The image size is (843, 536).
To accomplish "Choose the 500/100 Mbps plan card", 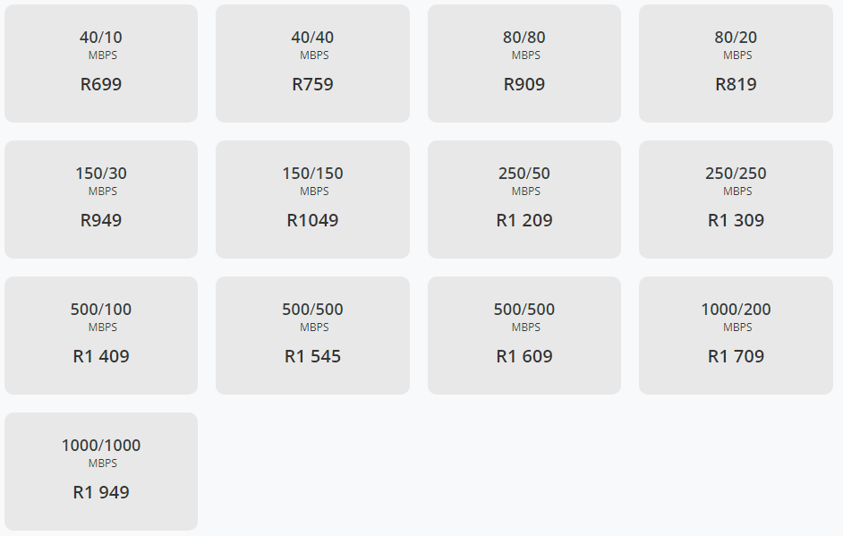I will 101,335.
